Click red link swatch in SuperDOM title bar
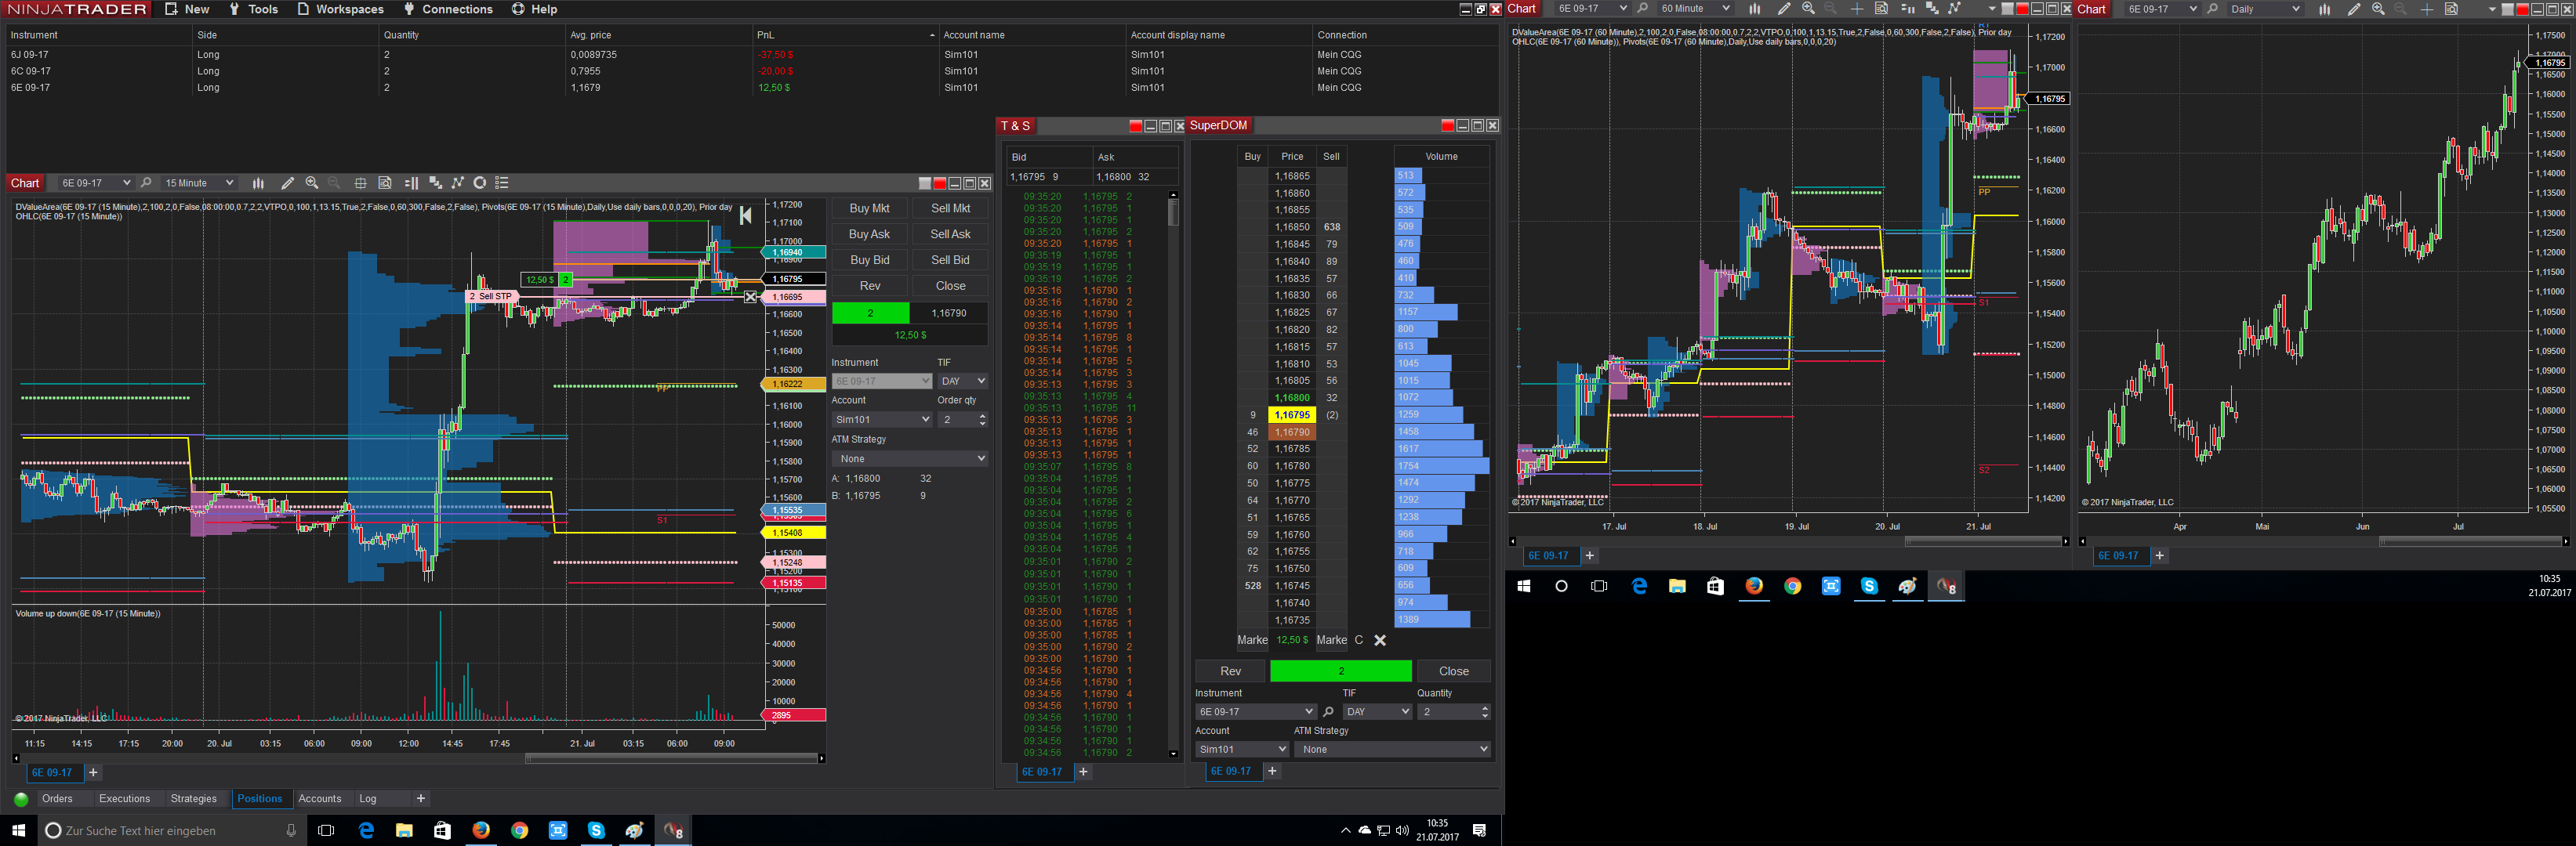The width and height of the screenshot is (2576, 846). [x=1447, y=125]
